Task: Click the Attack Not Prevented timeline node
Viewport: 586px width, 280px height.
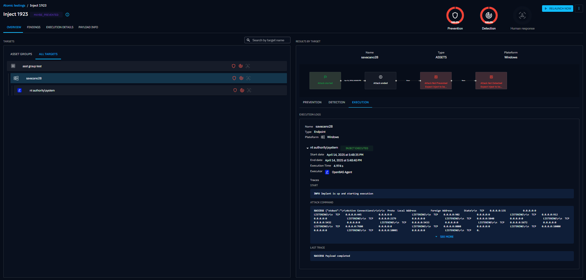Action: pyautogui.click(x=436, y=81)
